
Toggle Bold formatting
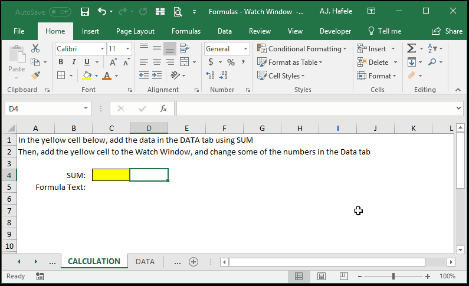point(61,62)
